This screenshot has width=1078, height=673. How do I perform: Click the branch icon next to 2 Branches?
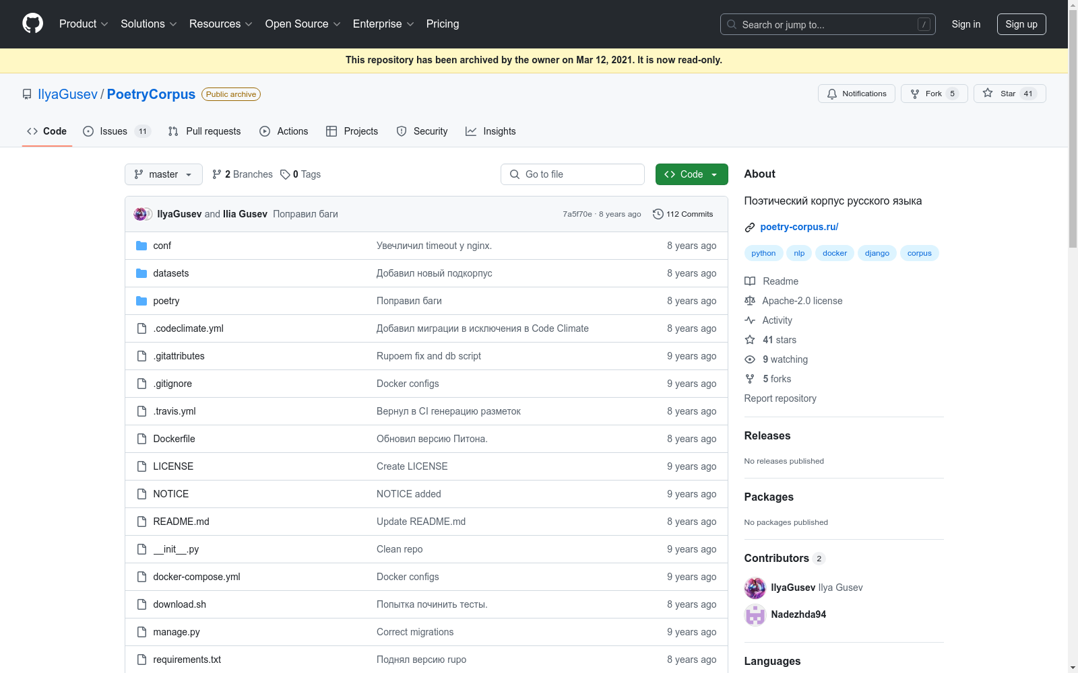(x=217, y=174)
